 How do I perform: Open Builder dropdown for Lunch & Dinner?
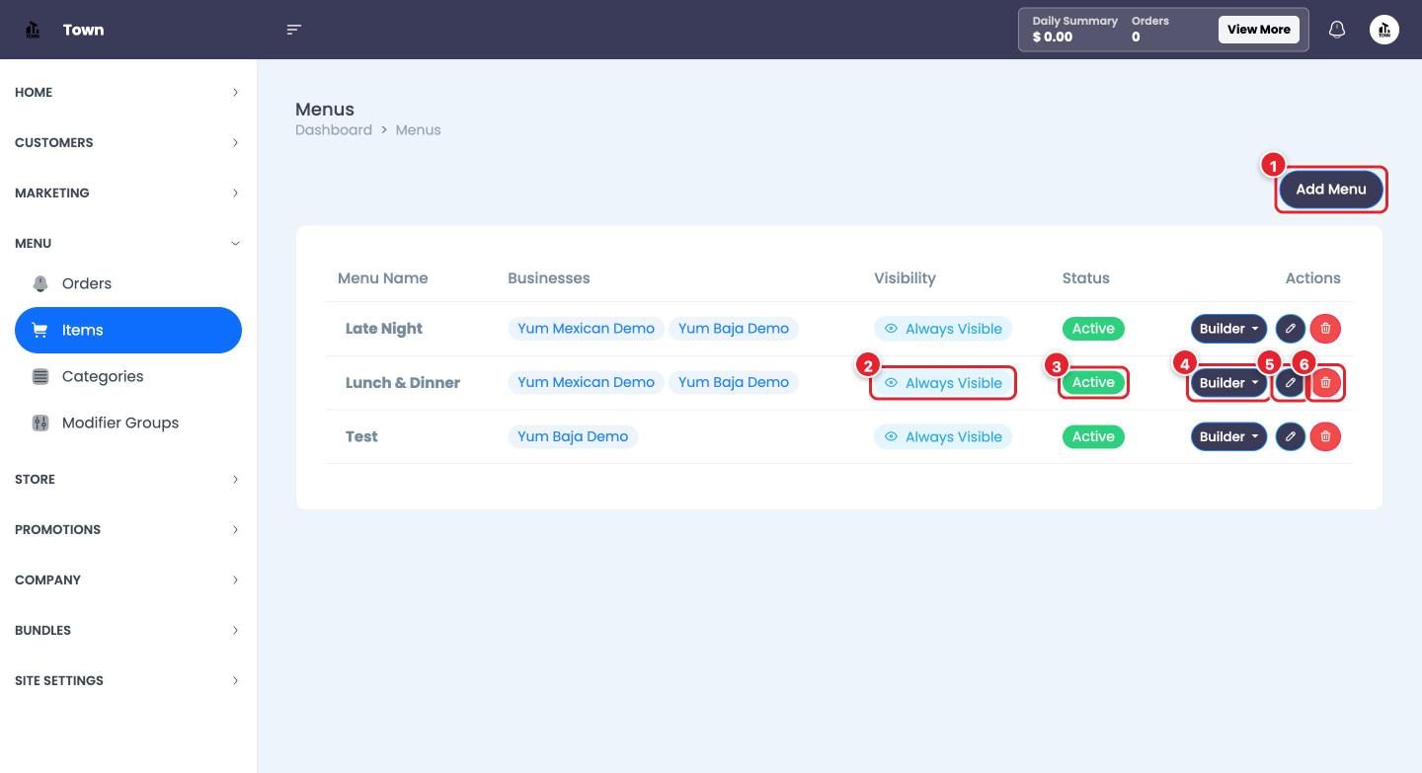1228,383
